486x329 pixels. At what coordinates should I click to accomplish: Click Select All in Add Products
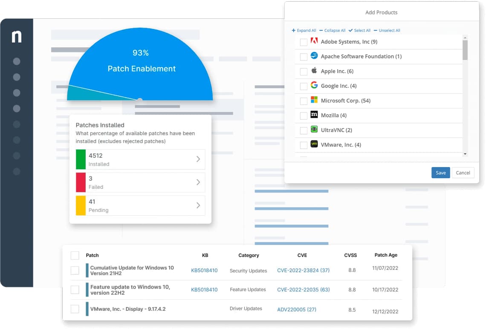tap(359, 30)
